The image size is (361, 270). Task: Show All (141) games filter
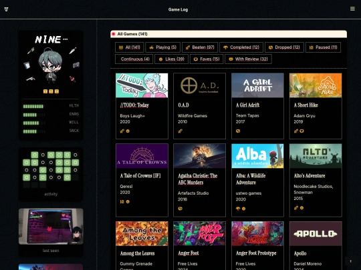[130, 47]
